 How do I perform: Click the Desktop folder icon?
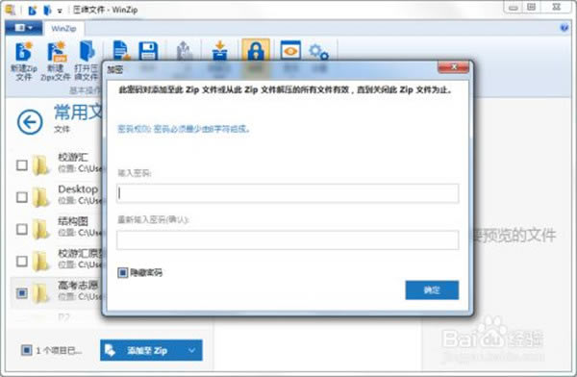tap(40, 196)
